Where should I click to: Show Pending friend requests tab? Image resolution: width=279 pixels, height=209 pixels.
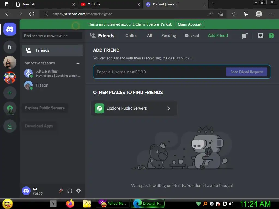click(x=169, y=36)
